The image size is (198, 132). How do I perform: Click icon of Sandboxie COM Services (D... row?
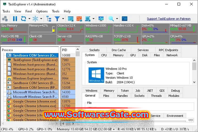click(9, 83)
